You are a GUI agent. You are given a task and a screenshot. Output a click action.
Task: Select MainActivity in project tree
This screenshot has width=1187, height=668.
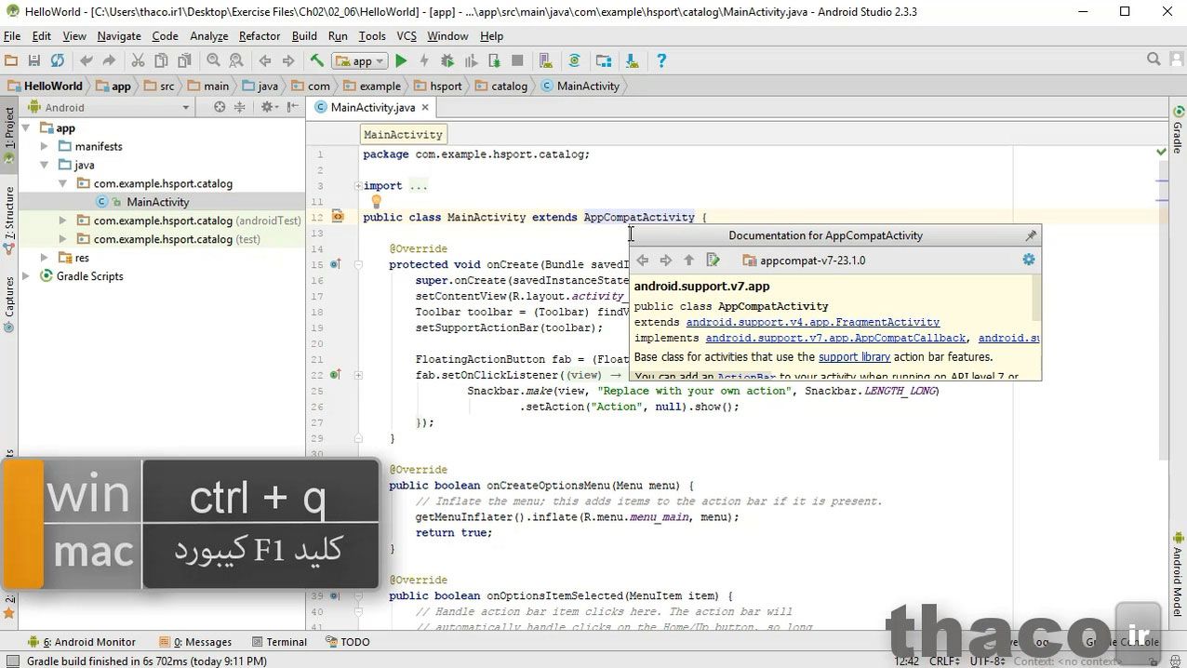[x=157, y=202]
